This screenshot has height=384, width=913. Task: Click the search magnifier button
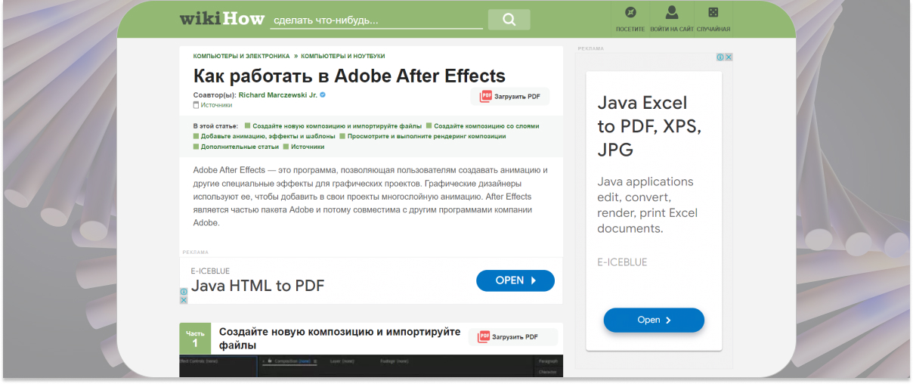pyautogui.click(x=509, y=20)
